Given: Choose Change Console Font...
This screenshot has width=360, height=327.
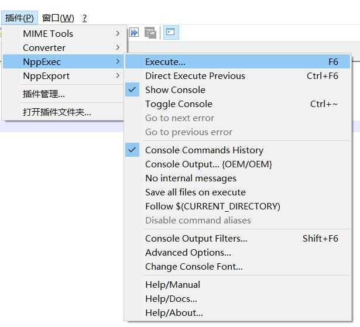Looking at the screenshot, I should coord(238,267).
